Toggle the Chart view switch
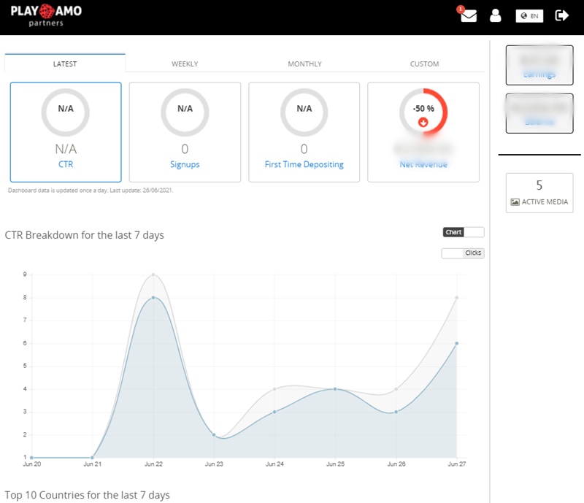The height and width of the screenshot is (503, 584). coord(463,232)
